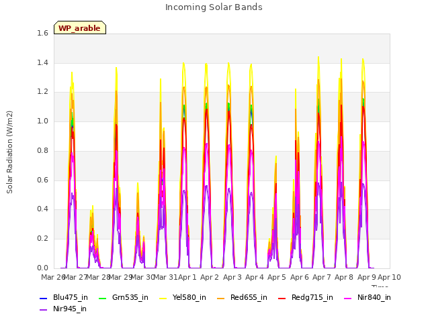This screenshot has width=430, height=322.
Task: Click the Apr 5 x-axis date label
Action: pos(277,277)
